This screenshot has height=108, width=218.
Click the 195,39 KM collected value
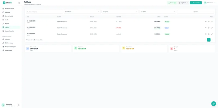(x=82, y=49)
